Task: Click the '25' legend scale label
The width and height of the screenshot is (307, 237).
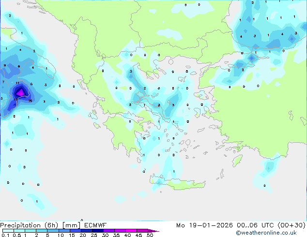Action: (x=94, y=235)
